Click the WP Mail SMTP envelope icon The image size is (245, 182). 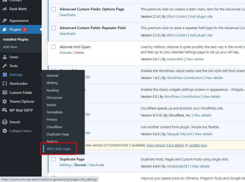pyautogui.click(x=5, y=110)
